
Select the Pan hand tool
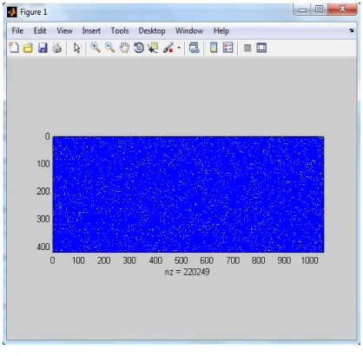click(x=124, y=48)
